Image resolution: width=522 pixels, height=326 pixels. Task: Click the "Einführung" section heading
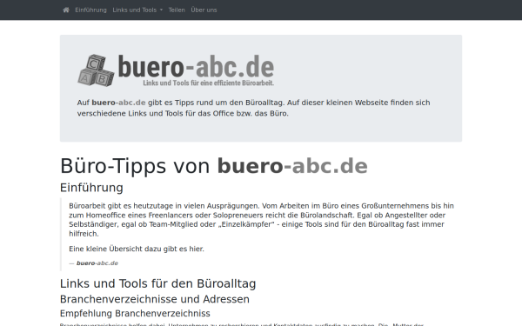[x=91, y=188]
